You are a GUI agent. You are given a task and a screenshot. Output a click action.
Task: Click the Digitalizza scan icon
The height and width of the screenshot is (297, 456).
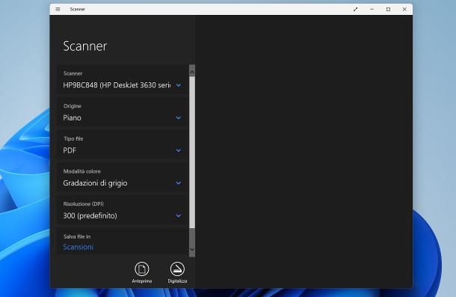[177, 269]
